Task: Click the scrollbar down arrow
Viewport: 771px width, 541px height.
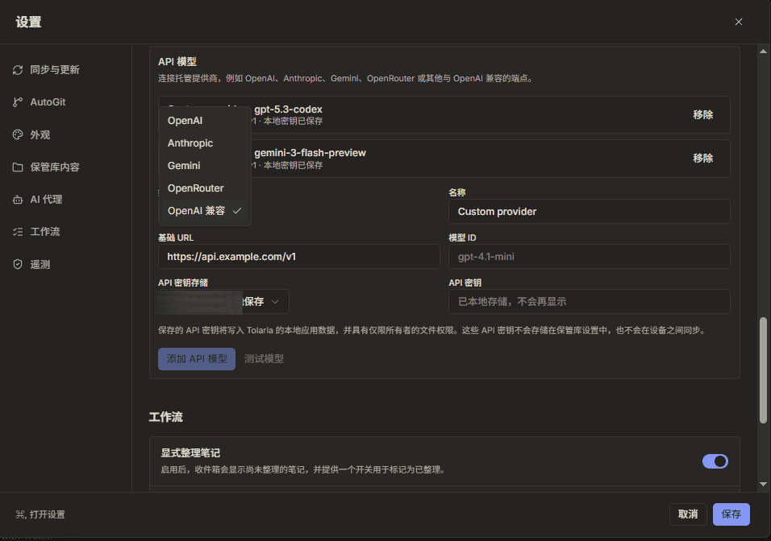Action: pos(763,484)
